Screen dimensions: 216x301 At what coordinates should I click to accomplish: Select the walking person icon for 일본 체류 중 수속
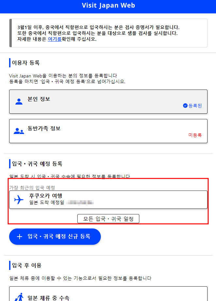click(19, 296)
